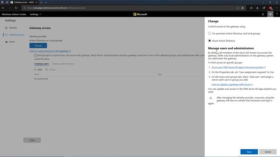Open the favorites hub icon

[x=251, y=8]
